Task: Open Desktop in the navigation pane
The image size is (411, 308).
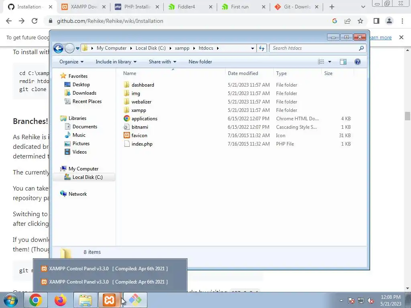Action: coord(81,85)
